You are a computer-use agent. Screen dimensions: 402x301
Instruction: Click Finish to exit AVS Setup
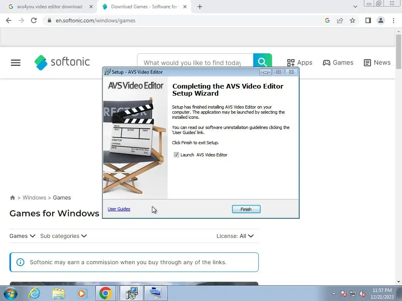coord(246,209)
